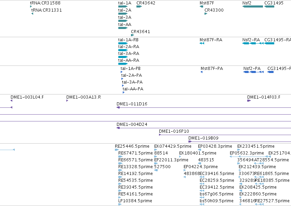Click the RE54161.5prime EST
Viewport: 291px width, 206px height.
120,198
